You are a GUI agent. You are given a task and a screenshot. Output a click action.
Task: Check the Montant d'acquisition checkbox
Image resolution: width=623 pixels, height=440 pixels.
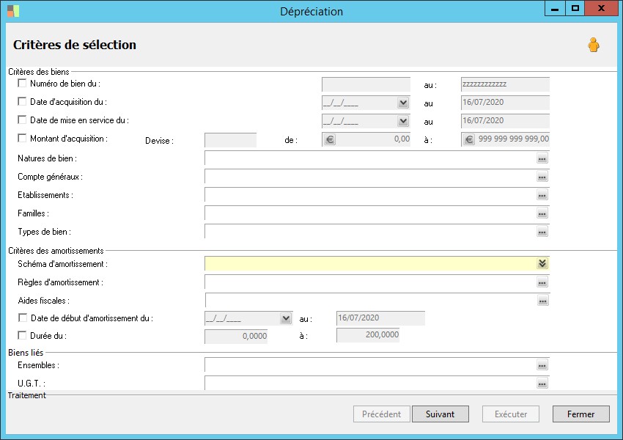(x=22, y=138)
